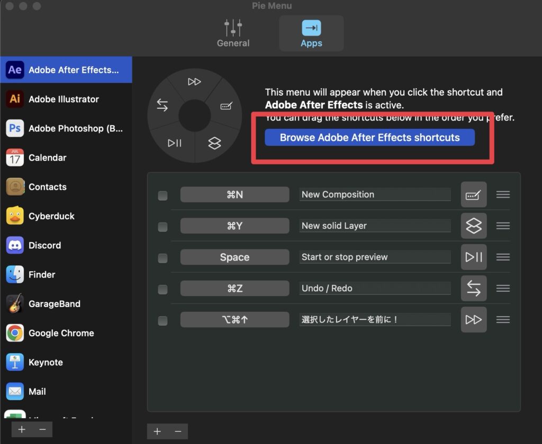Click the ⌘N shortcut key recorder
This screenshot has width=542, height=444.
(234, 195)
